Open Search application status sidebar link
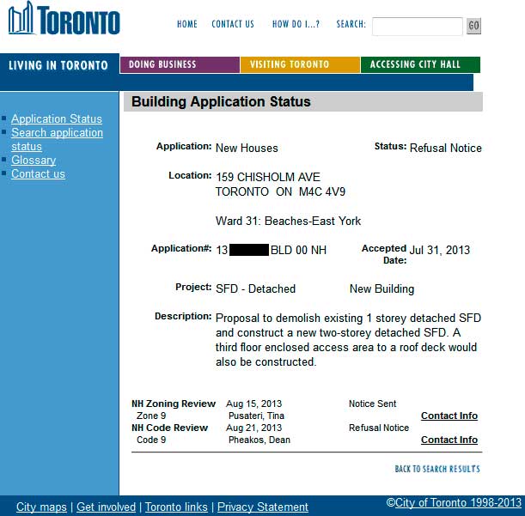 57,139
